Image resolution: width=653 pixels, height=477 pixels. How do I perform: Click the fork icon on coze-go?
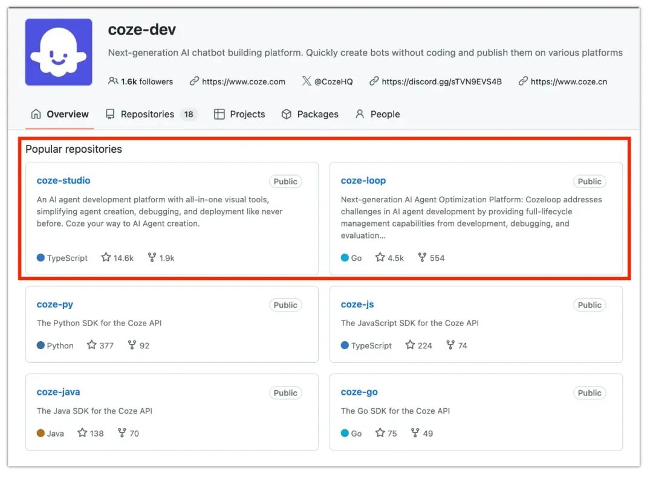click(x=415, y=433)
